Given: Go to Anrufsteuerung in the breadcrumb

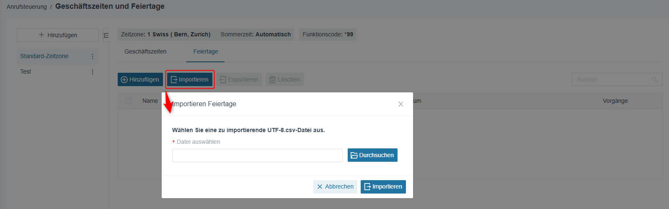Looking at the screenshot, I should (x=27, y=7).
